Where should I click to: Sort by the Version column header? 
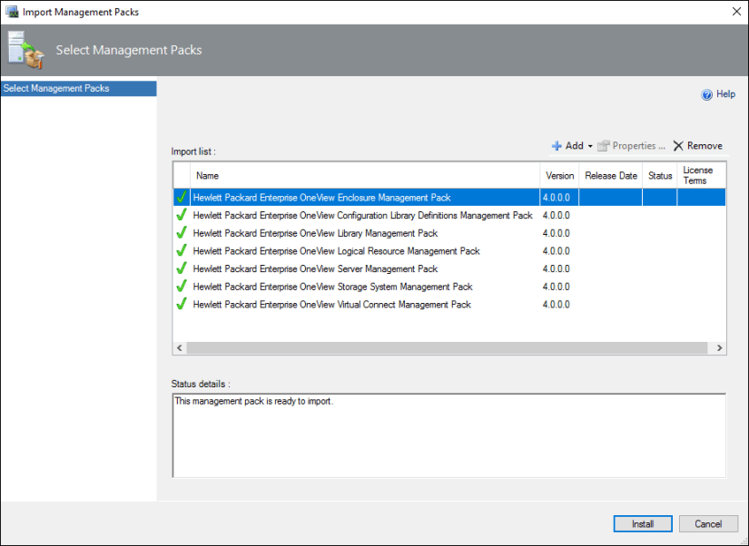559,176
